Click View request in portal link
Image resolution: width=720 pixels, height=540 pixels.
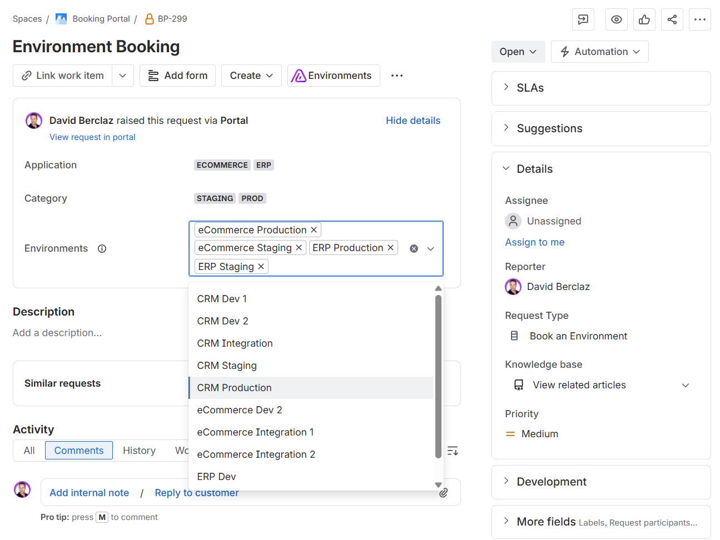[x=92, y=137]
